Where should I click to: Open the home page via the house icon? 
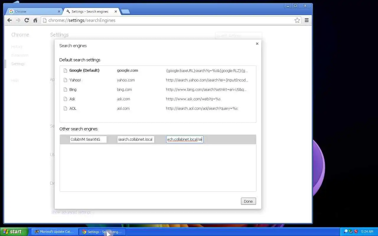tap(35, 20)
